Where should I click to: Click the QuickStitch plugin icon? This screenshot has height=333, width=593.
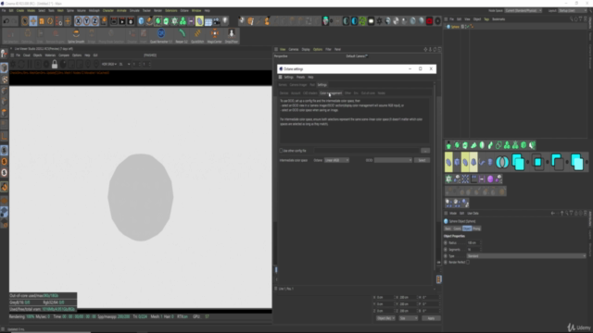click(x=197, y=35)
